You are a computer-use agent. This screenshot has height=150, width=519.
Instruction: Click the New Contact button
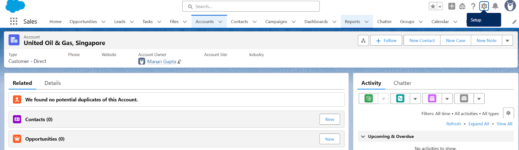tap(422, 40)
